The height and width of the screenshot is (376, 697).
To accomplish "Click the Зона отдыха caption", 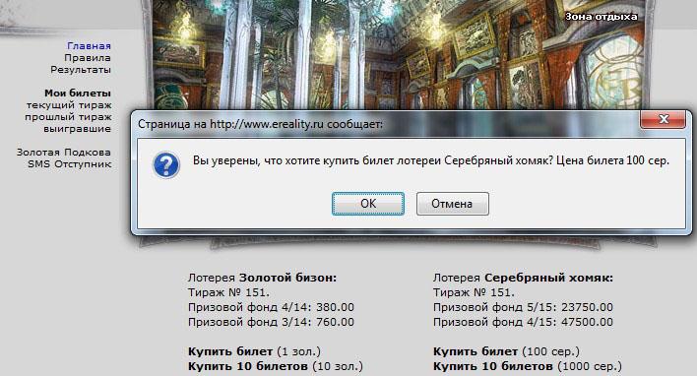I will 601,17.
